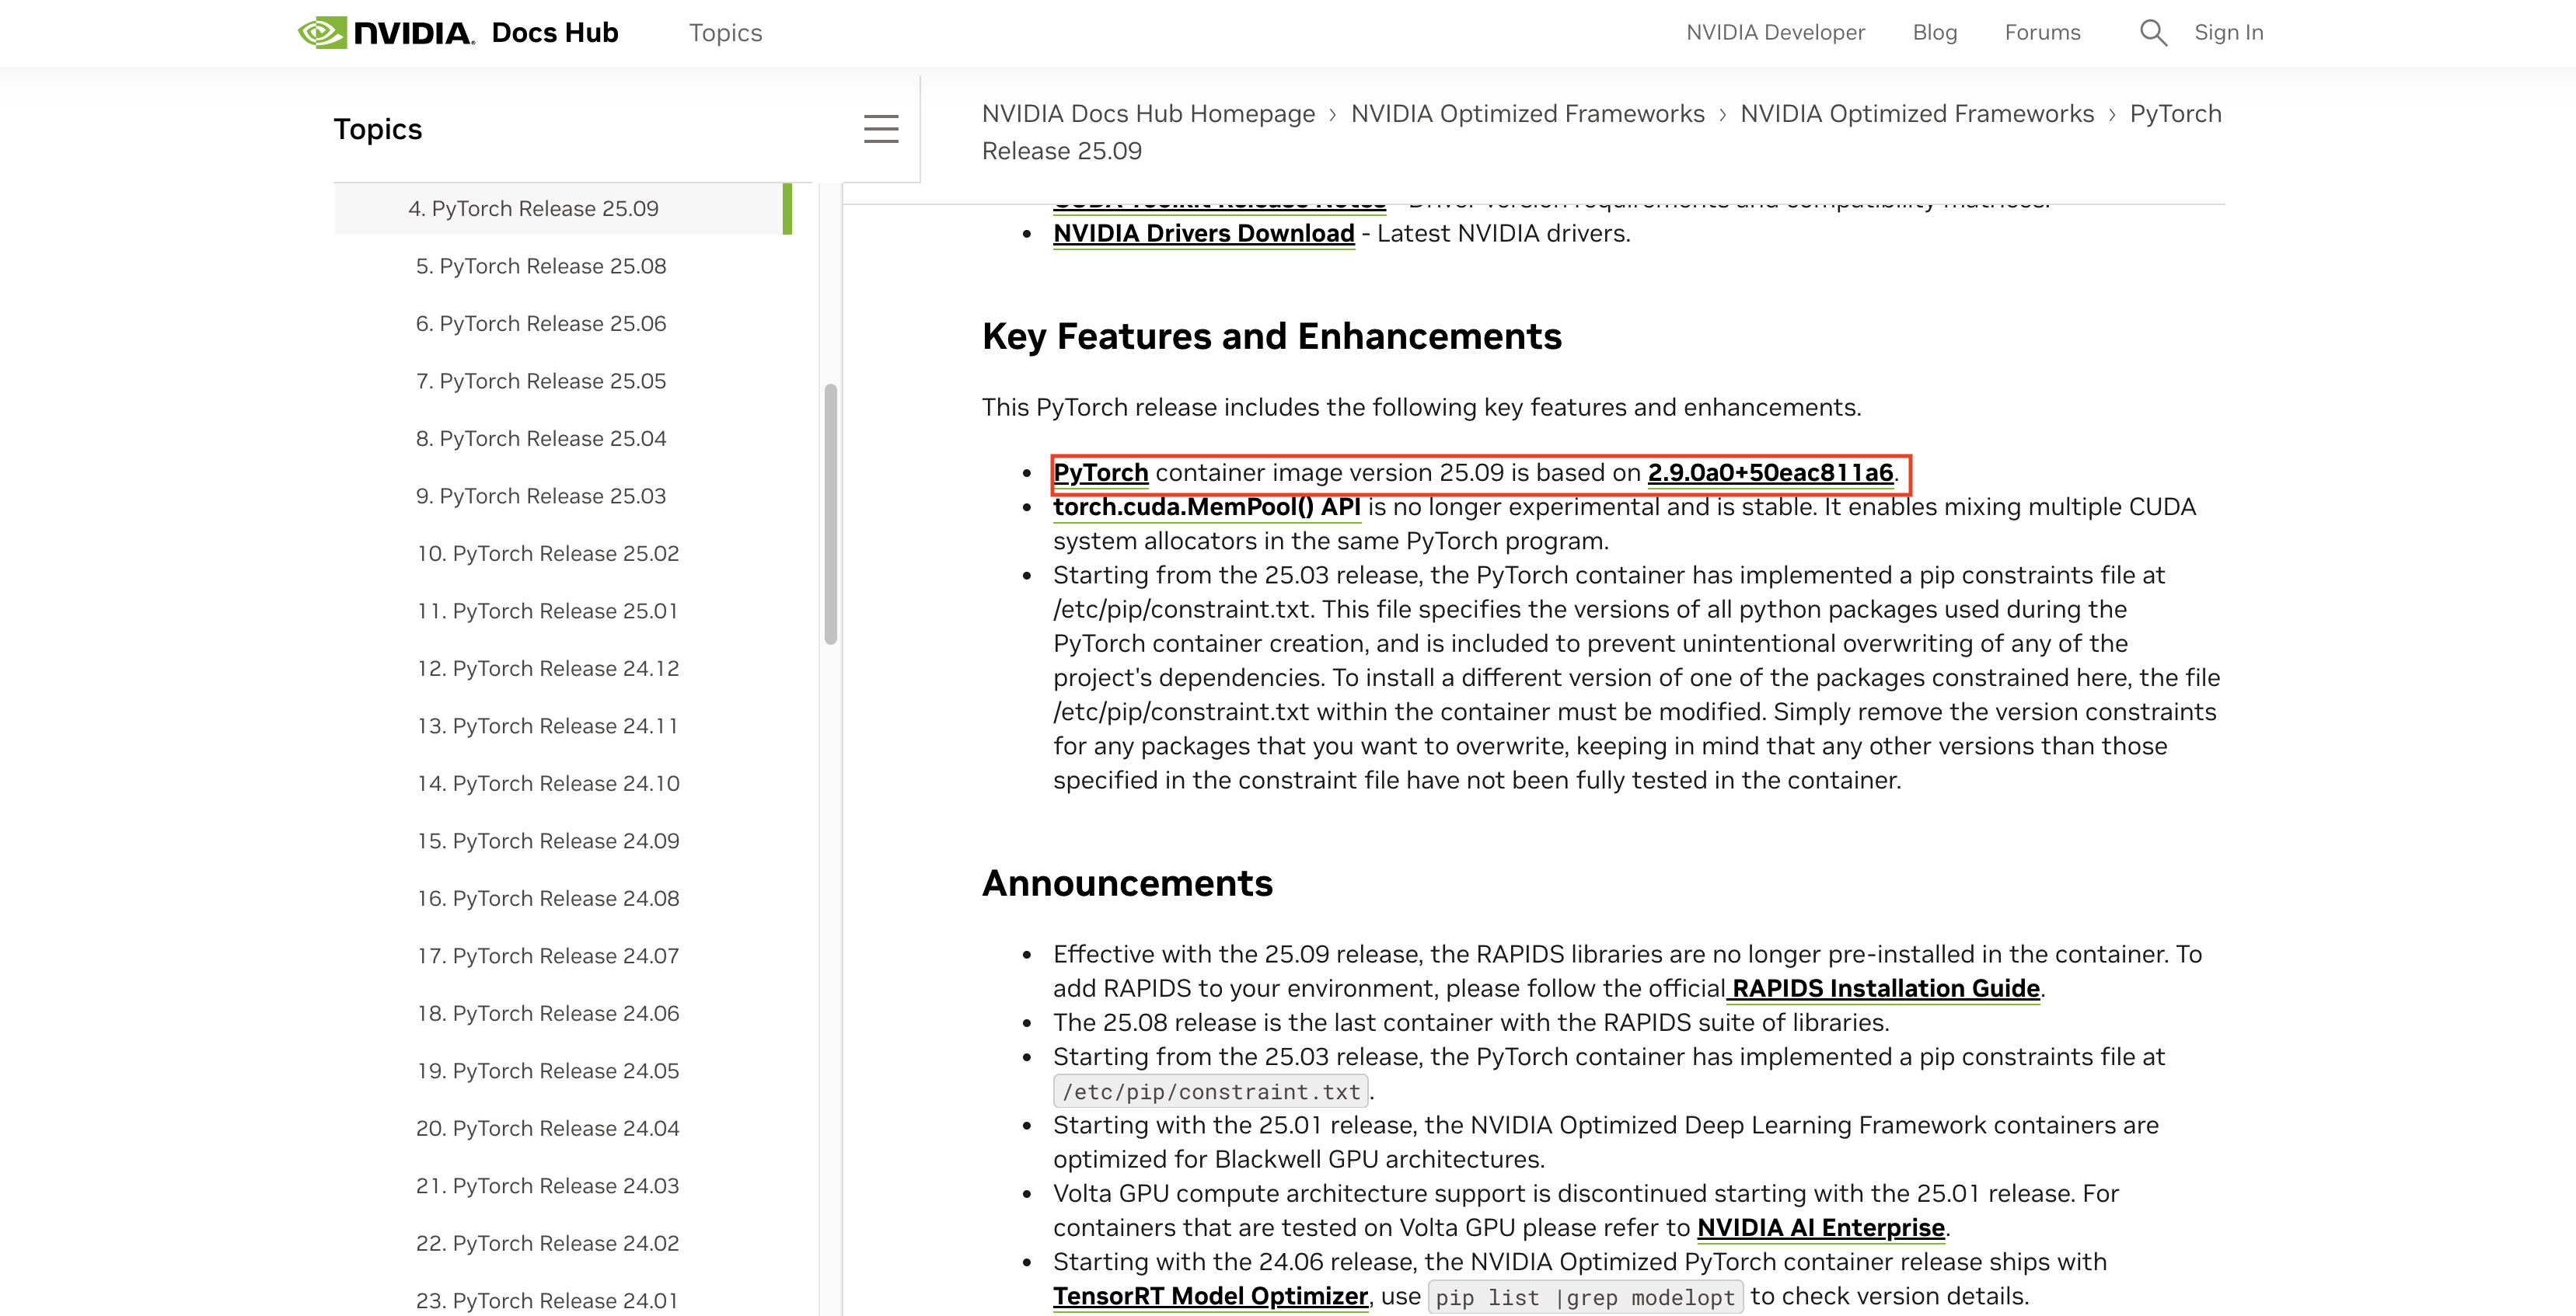Select PyTorch Release 24.12 in sidebar

(547, 669)
